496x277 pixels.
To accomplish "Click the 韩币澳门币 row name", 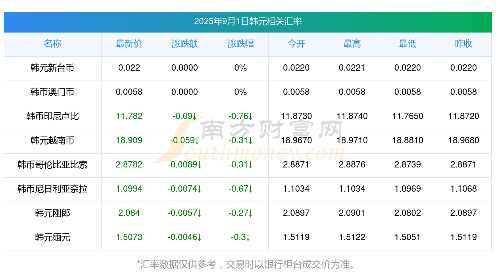I will pos(52,92).
